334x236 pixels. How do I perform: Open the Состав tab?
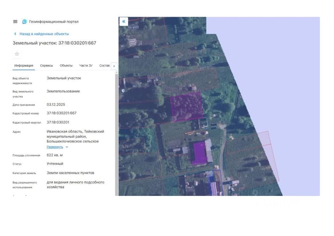[104, 65]
